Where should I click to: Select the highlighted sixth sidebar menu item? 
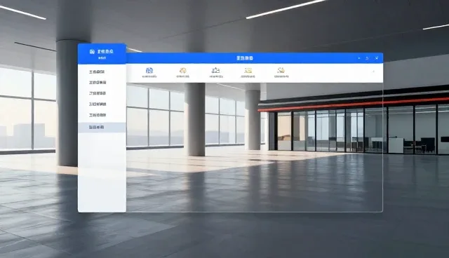click(x=102, y=128)
